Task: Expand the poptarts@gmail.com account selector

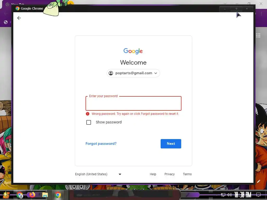Action: [x=133, y=73]
